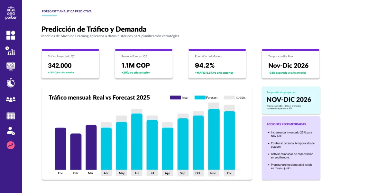Open the analytics charts icon in sidebar

click(11, 51)
